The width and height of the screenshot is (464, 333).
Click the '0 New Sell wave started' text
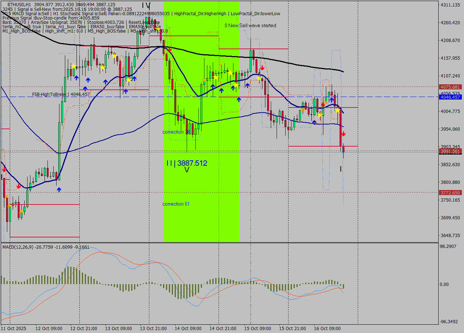coord(250,25)
